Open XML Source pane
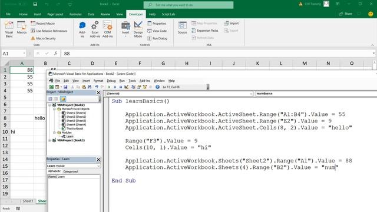Image resolution: width=377 pixels, height=212 pixels. click(182, 28)
